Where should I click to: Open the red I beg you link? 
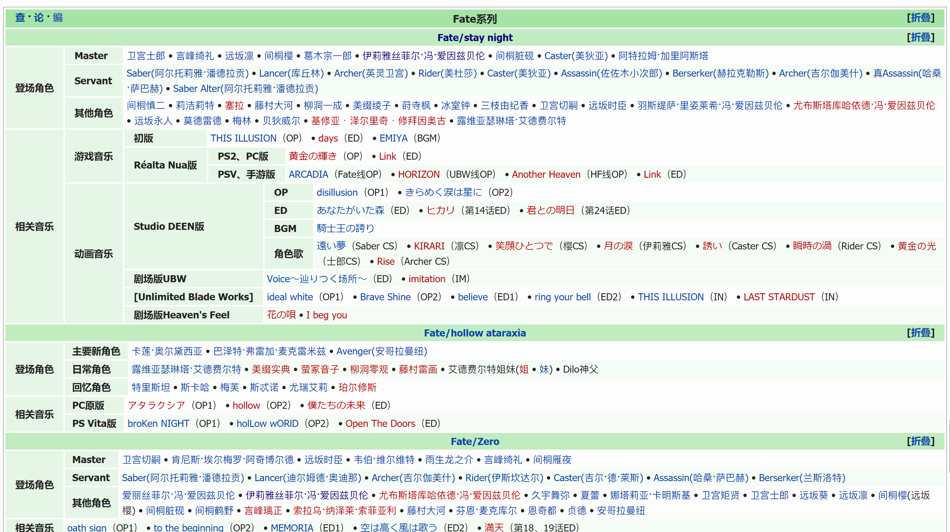[326, 315]
